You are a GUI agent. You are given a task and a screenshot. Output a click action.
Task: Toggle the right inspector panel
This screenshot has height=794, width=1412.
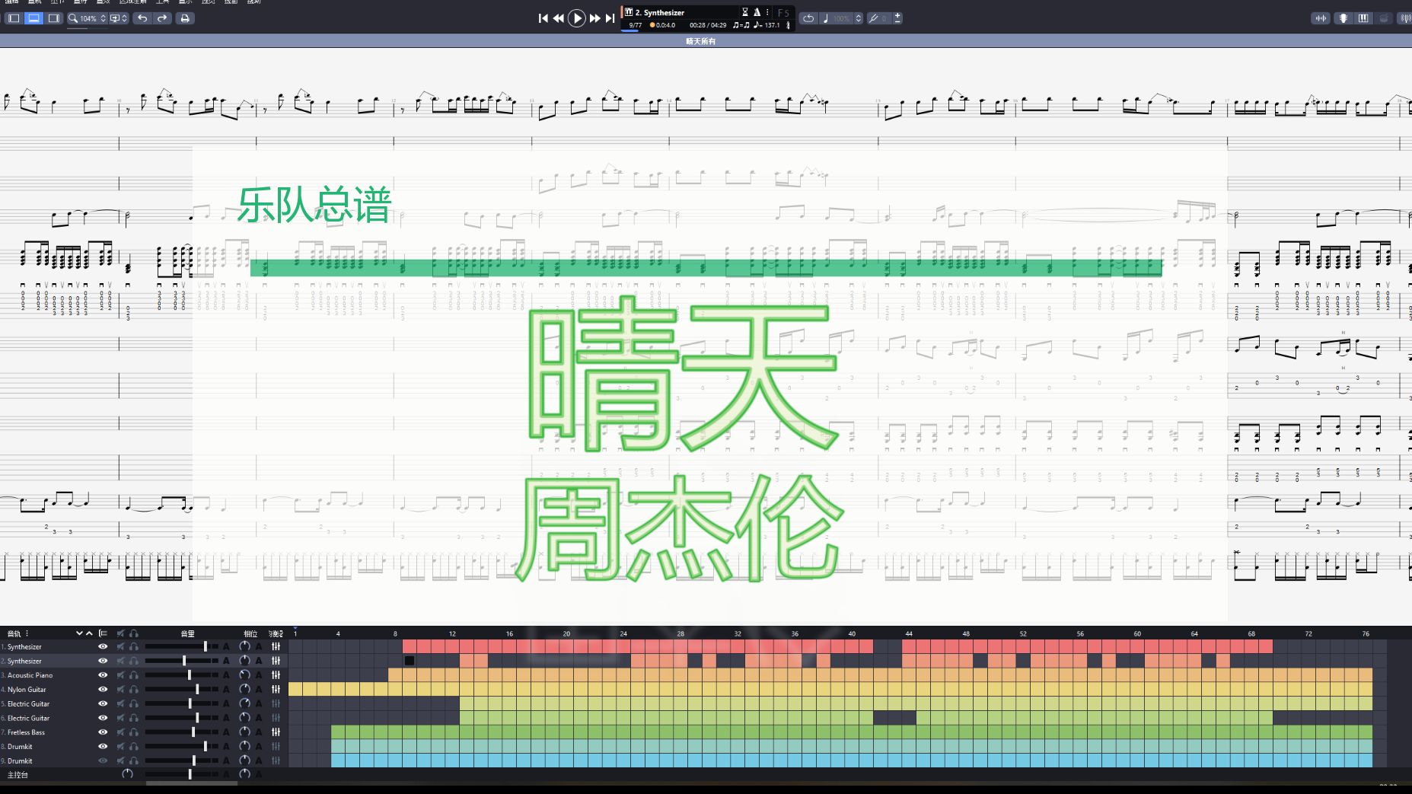tap(53, 18)
